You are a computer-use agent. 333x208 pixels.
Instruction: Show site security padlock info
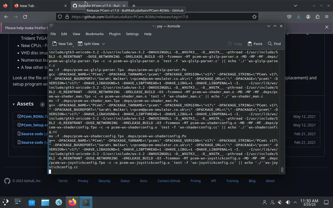pos(67,17)
